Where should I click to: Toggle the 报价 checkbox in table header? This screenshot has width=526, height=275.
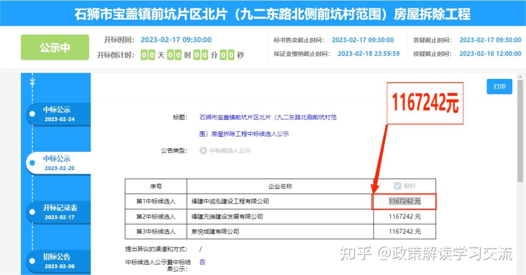point(397,186)
